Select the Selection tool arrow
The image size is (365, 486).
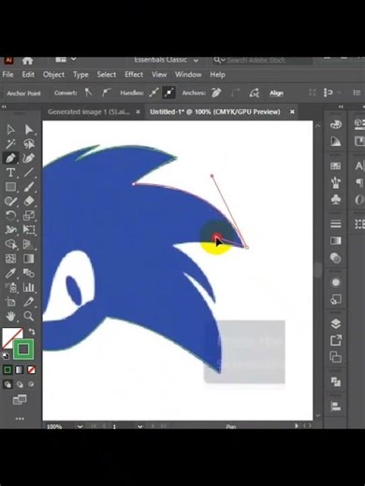[x=10, y=129]
